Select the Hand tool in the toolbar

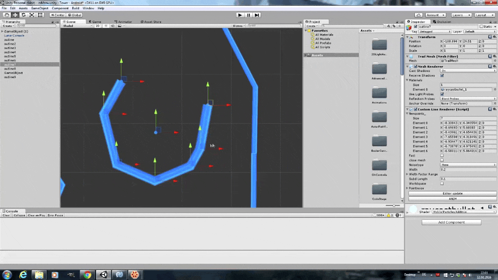[x=6, y=15]
